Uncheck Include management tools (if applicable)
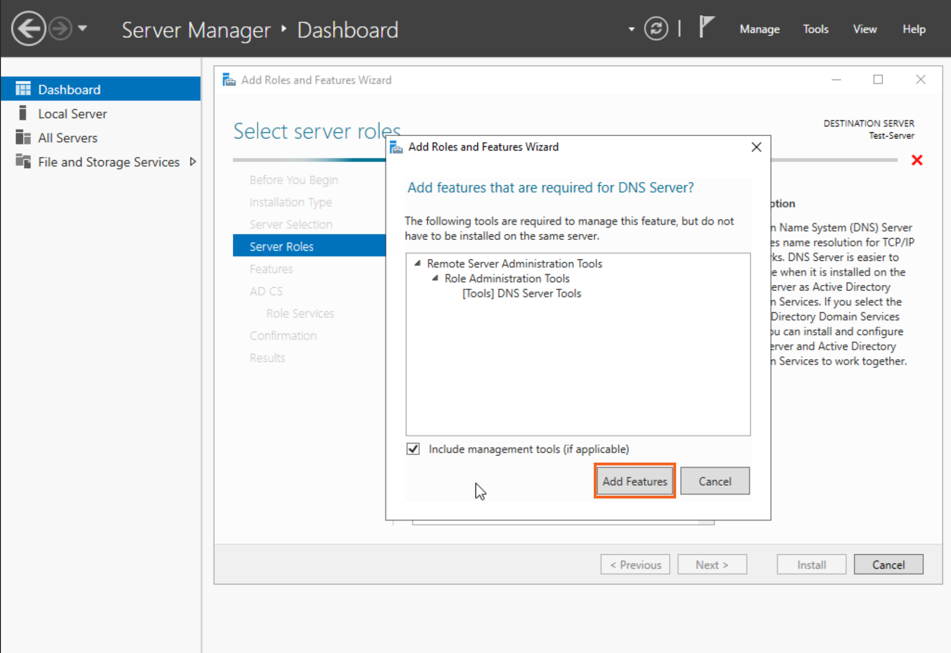This screenshot has width=951, height=653. click(413, 449)
